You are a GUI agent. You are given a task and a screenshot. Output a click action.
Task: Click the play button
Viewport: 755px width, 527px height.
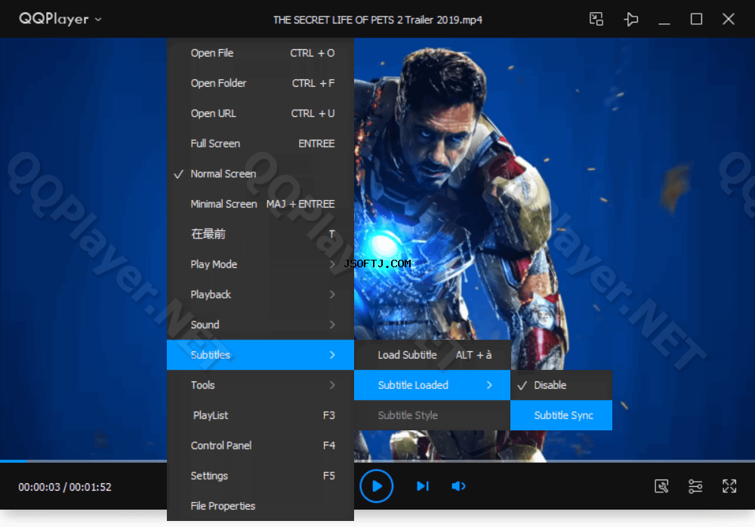377,486
